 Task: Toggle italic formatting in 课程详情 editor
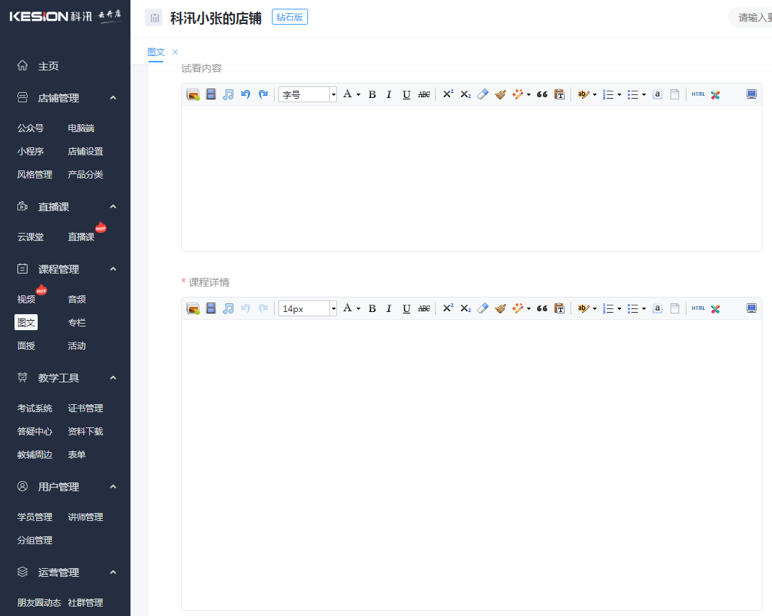[x=389, y=308]
